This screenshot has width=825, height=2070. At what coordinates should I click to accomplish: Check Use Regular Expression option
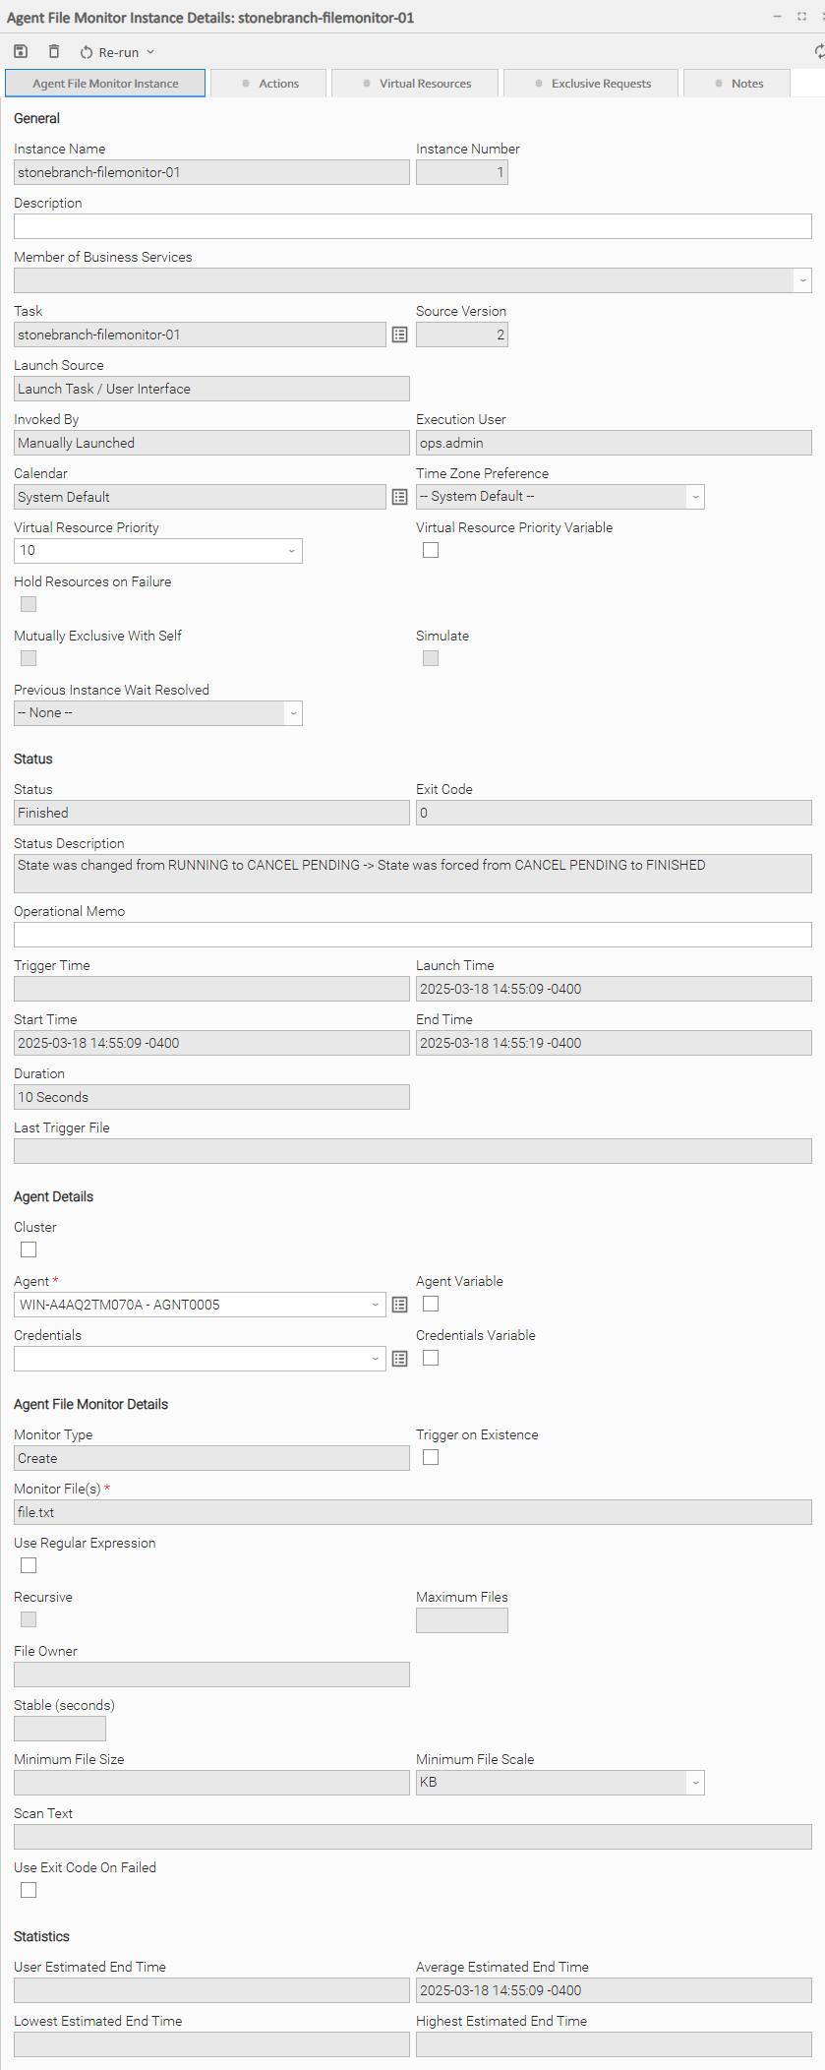(29, 1565)
